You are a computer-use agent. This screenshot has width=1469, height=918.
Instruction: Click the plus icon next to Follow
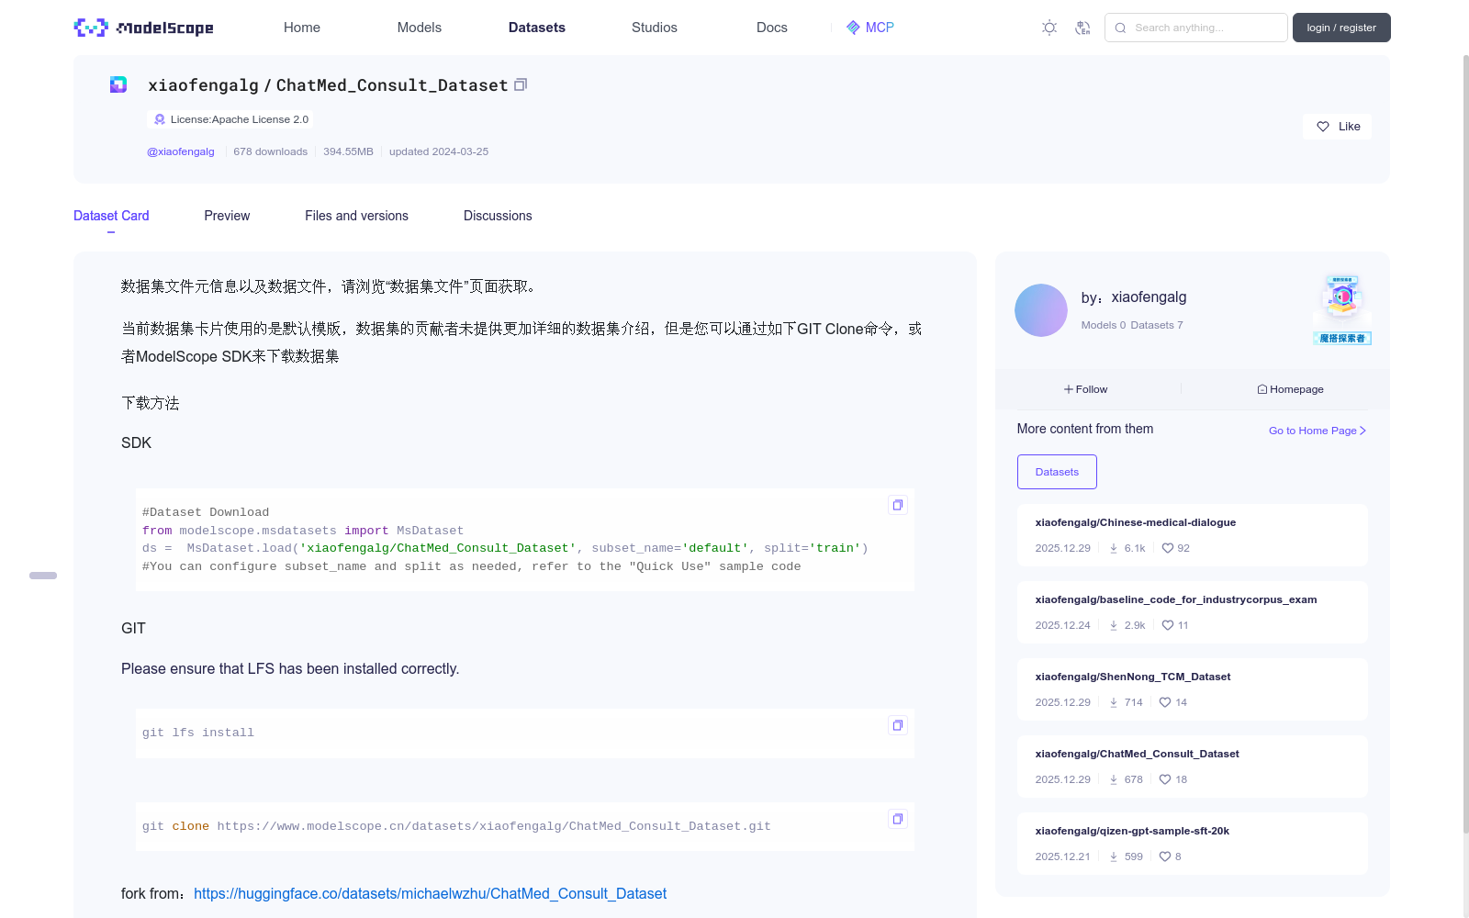coord(1069,389)
